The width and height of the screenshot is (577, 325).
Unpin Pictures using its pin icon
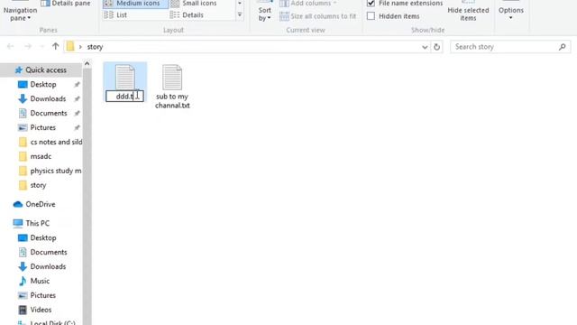pyautogui.click(x=77, y=127)
